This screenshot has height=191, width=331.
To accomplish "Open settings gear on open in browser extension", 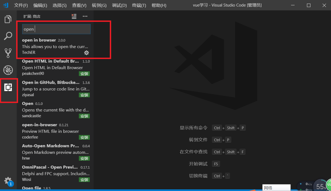I will click(86, 52).
